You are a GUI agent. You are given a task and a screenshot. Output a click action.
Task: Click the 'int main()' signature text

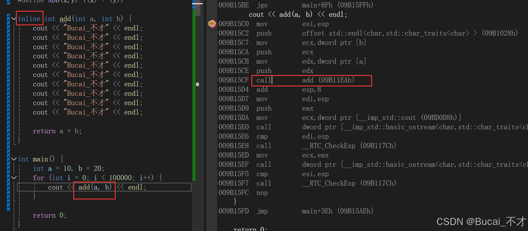tap(36, 159)
